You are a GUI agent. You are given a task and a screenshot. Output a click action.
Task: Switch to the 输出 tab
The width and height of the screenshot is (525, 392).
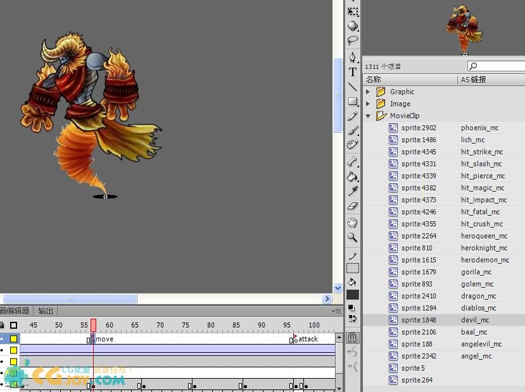pos(46,311)
